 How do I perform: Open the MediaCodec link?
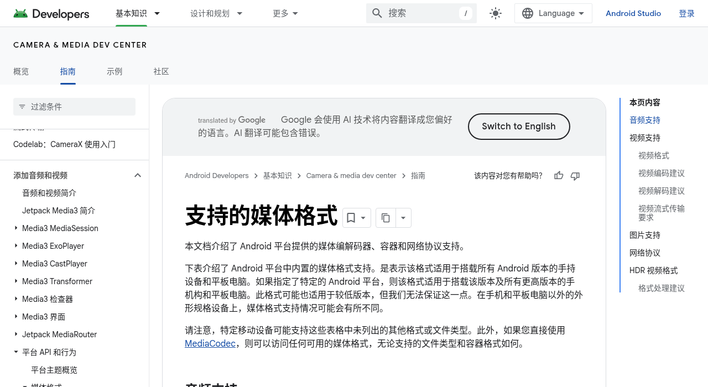[x=210, y=344]
